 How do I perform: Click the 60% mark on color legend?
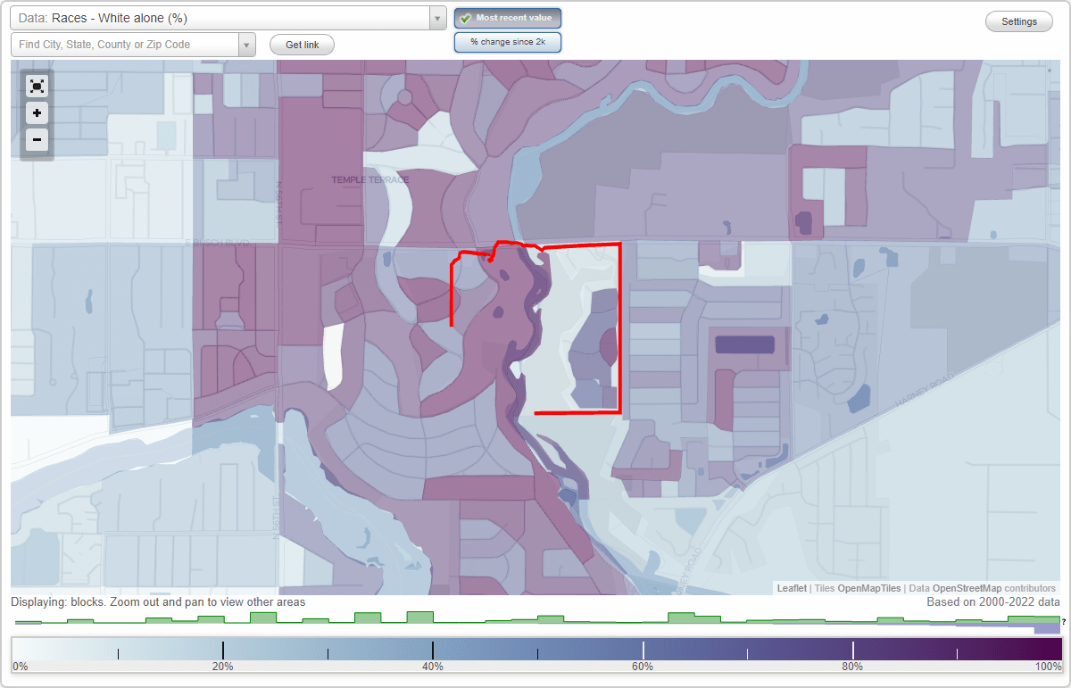[x=643, y=667]
